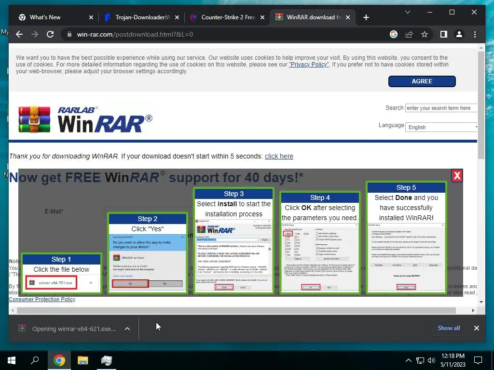The width and height of the screenshot is (494, 370).
Task: Click the Step 1 instruction thumbnail
Action: click(x=61, y=274)
